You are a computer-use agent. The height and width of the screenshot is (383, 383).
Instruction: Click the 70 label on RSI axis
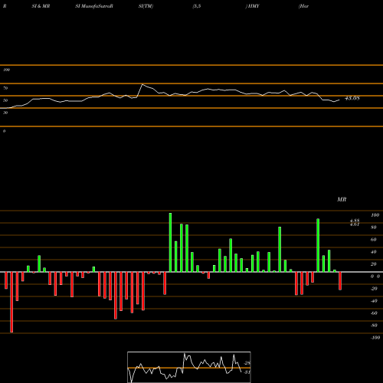5,88
